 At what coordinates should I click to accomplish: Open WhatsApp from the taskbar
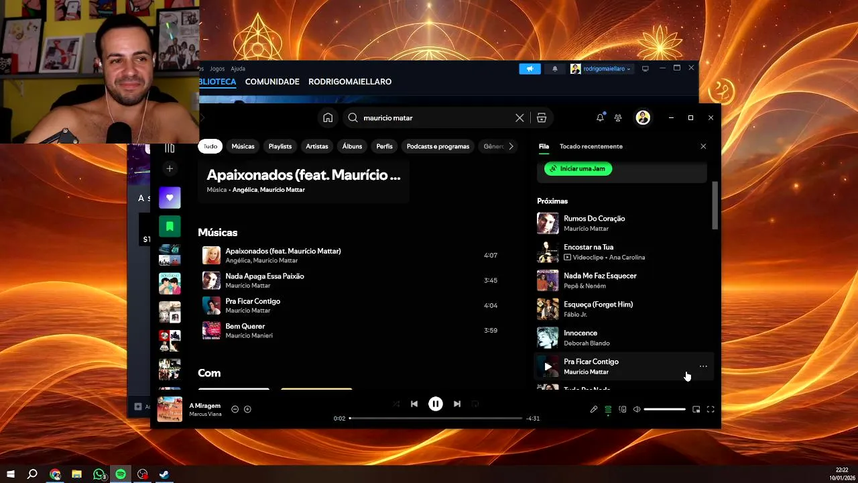pyautogui.click(x=99, y=474)
